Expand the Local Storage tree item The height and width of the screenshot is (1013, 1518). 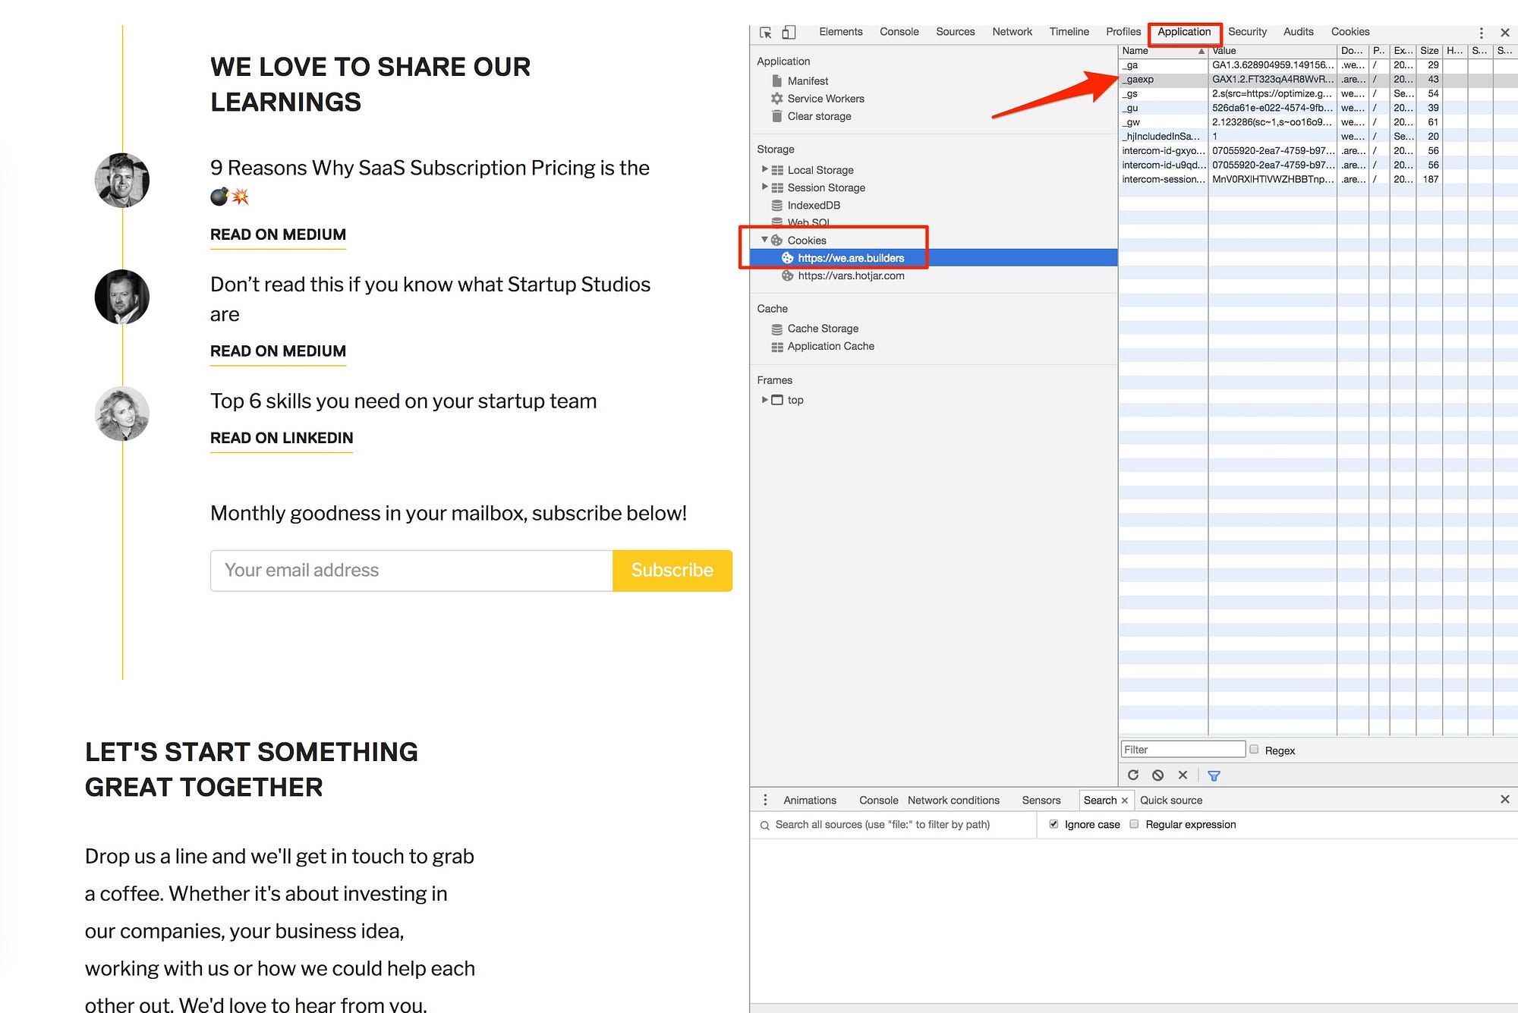764,169
